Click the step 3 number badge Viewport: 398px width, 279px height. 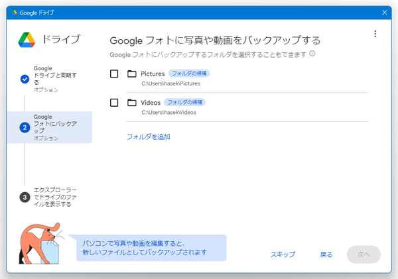(25, 197)
